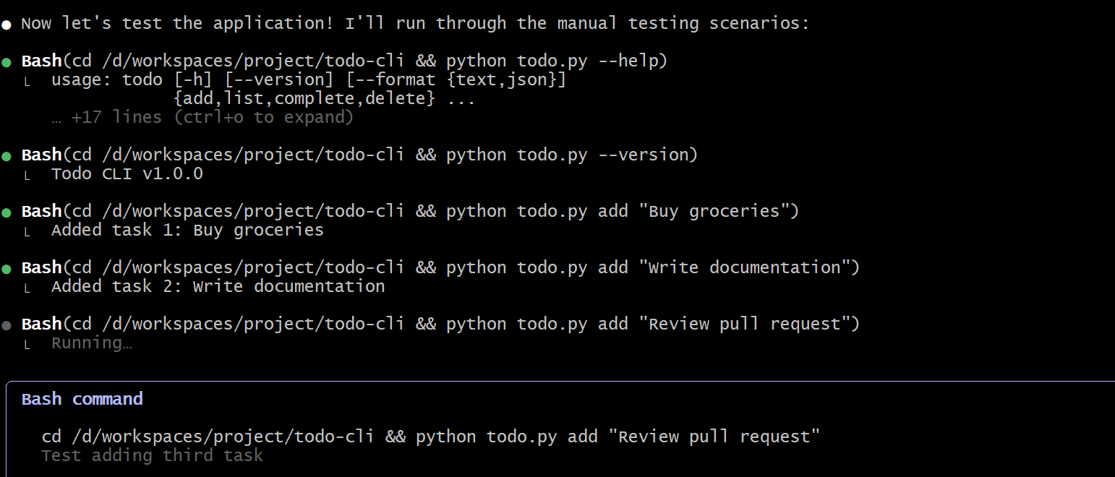Image resolution: width=1115 pixels, height=477 pixels.
Task: Click the white bullet before the intro message
Action: pos(7,25)
